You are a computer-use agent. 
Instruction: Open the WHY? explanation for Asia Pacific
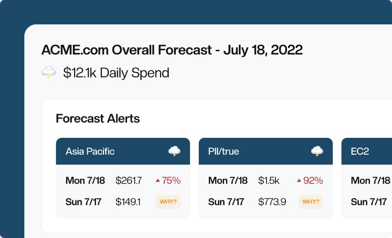(168, 202)
